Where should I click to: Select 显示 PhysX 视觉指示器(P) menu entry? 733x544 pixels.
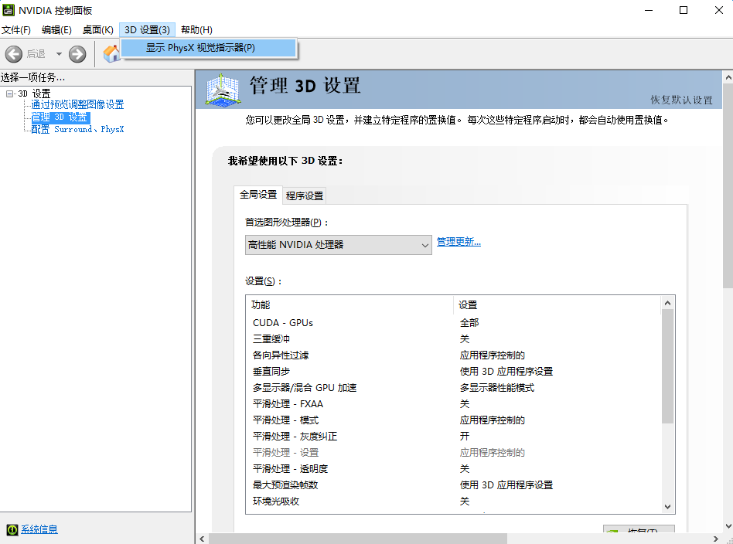[x=209, y=48]
